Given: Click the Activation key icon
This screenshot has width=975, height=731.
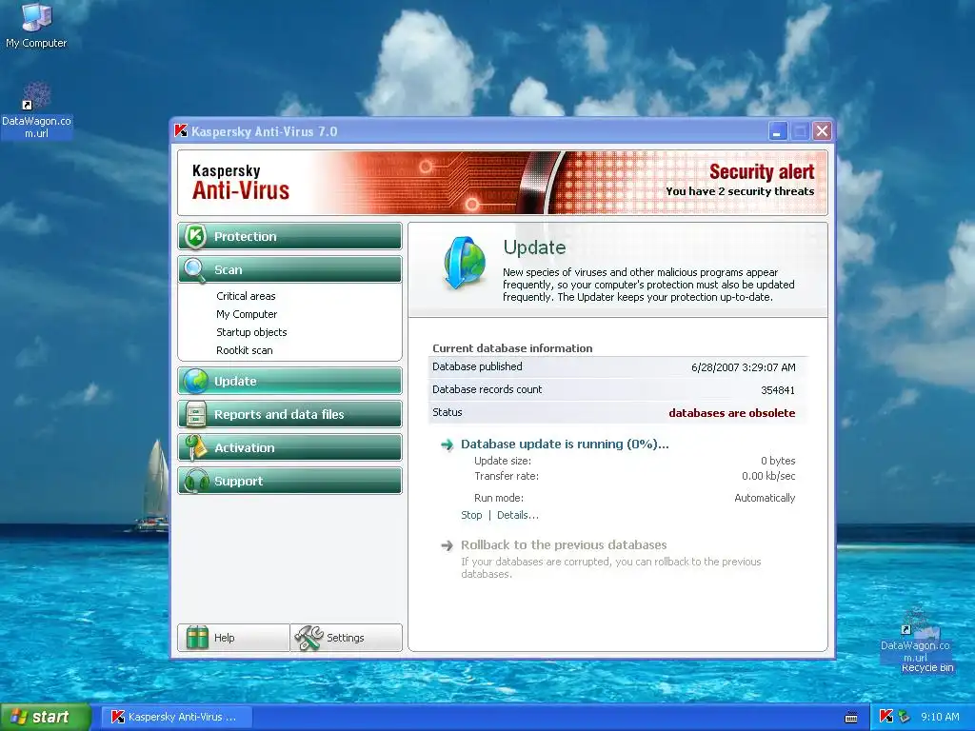Looking at the screenshot, I should click(195, 447).
